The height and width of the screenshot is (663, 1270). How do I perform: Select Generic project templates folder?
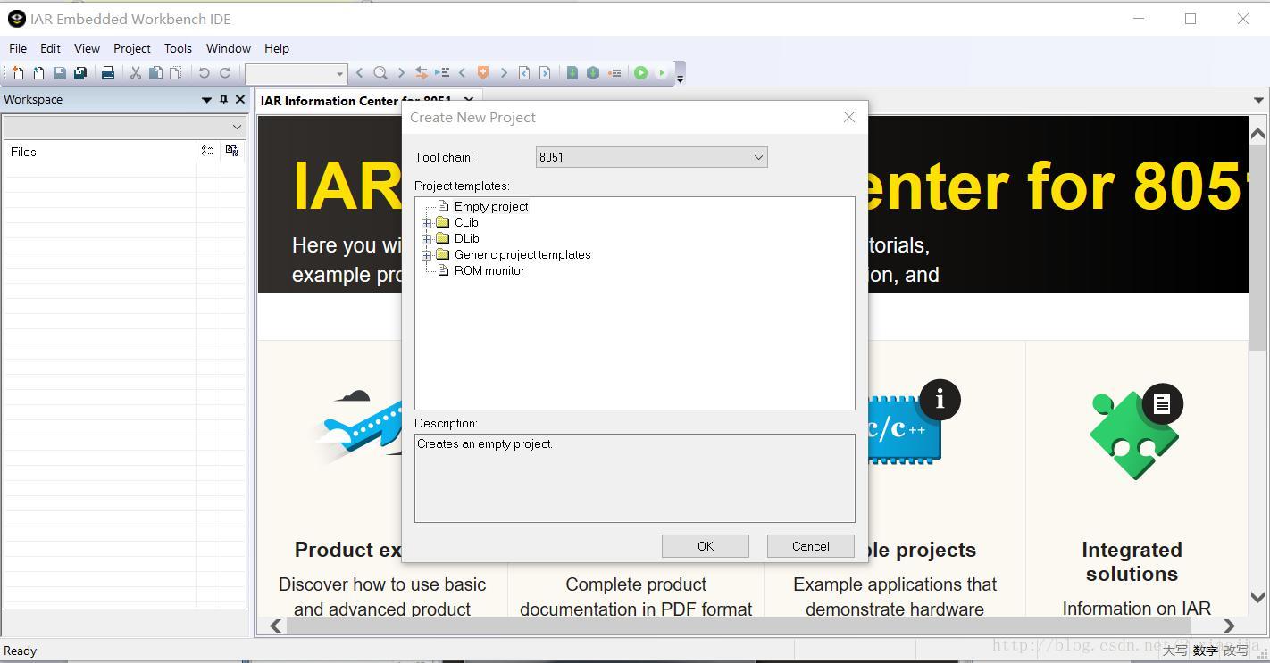tap(522, 254)
